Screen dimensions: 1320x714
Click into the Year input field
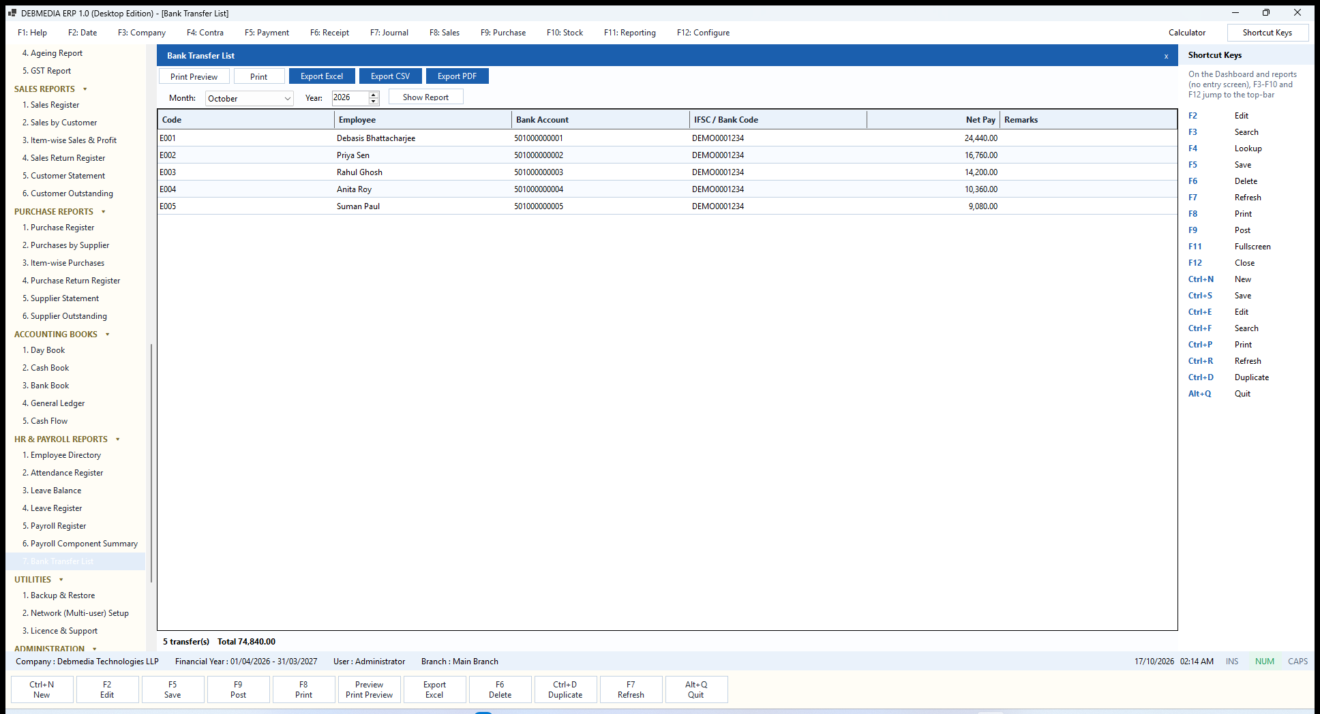click(x=350, y=98)
